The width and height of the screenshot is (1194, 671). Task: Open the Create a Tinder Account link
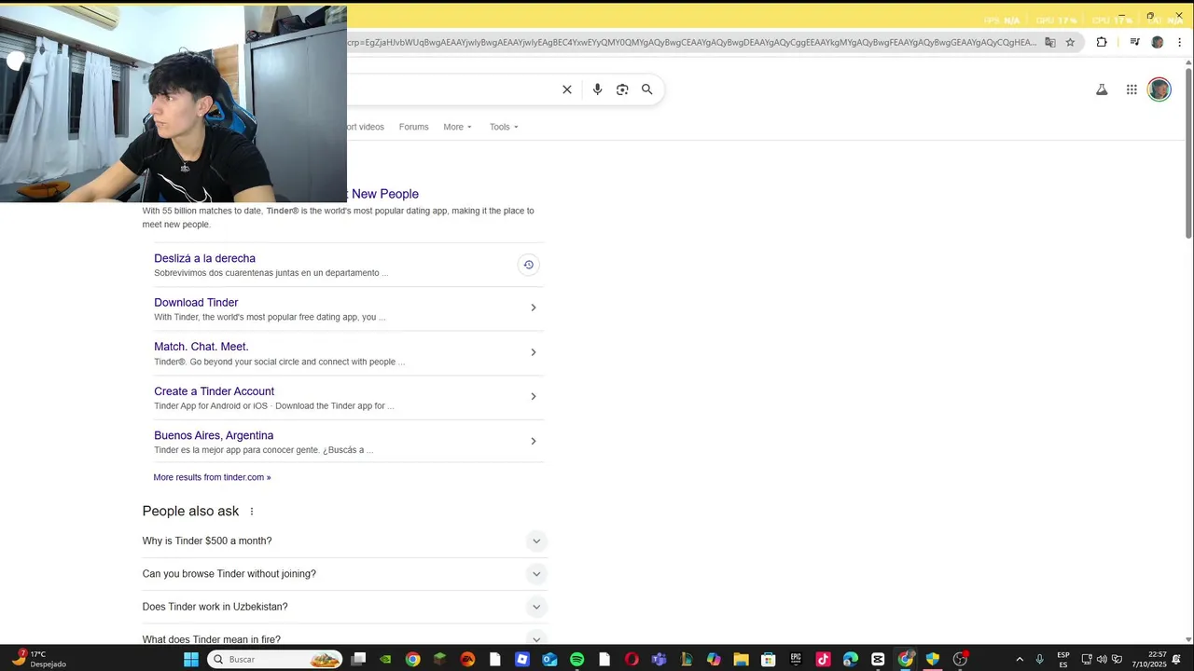214,391
